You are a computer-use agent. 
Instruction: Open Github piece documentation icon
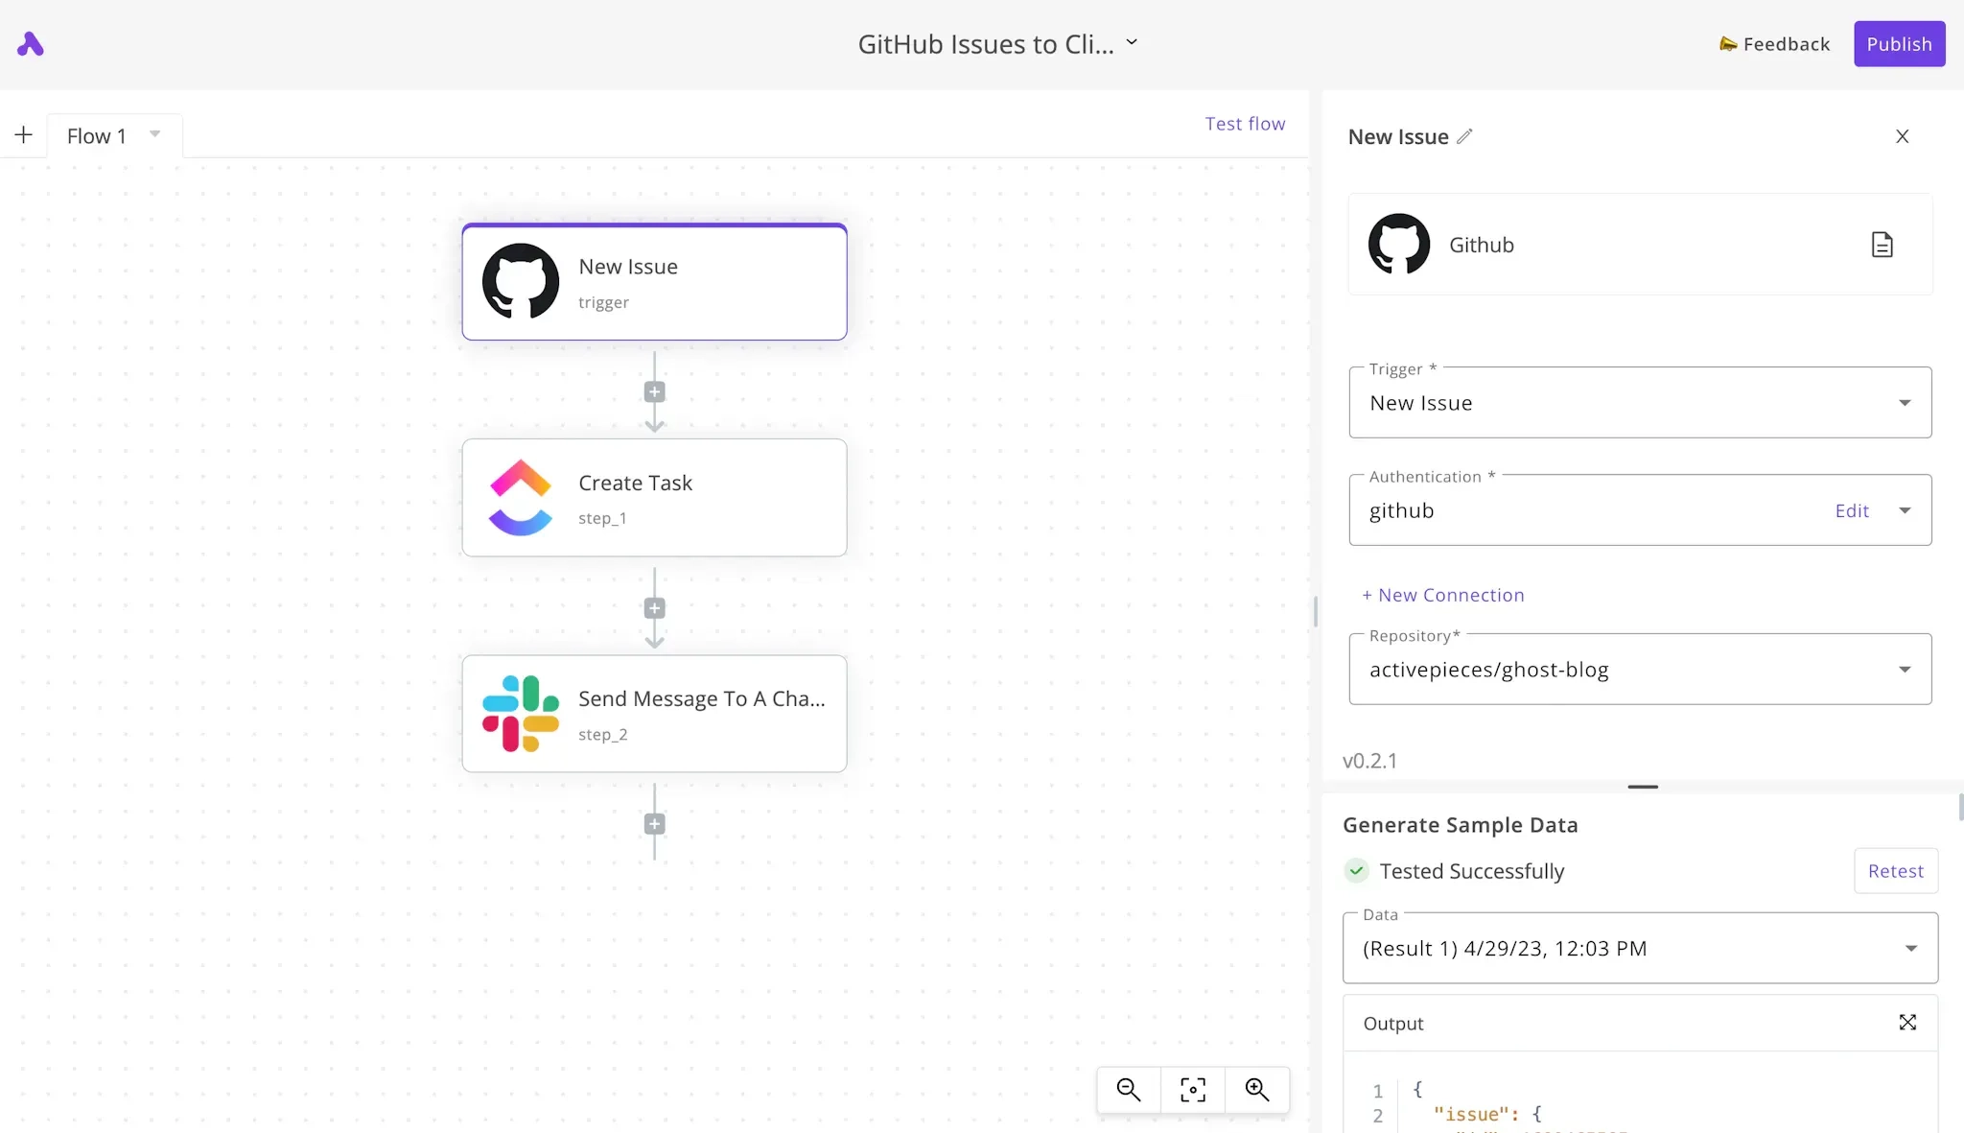[1882, 245]
